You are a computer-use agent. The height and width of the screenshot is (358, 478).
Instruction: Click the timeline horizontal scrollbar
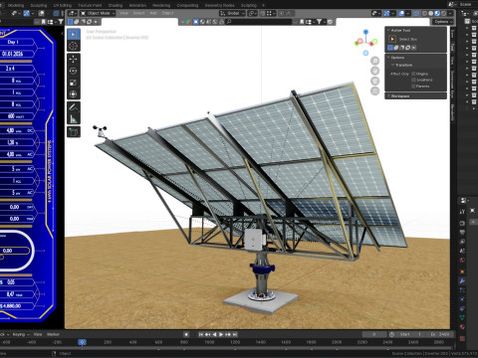coord(226,347)
